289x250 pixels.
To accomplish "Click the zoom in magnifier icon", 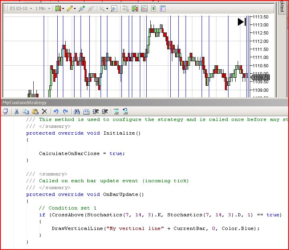I will pyautogui.click(x=82, y=8).
